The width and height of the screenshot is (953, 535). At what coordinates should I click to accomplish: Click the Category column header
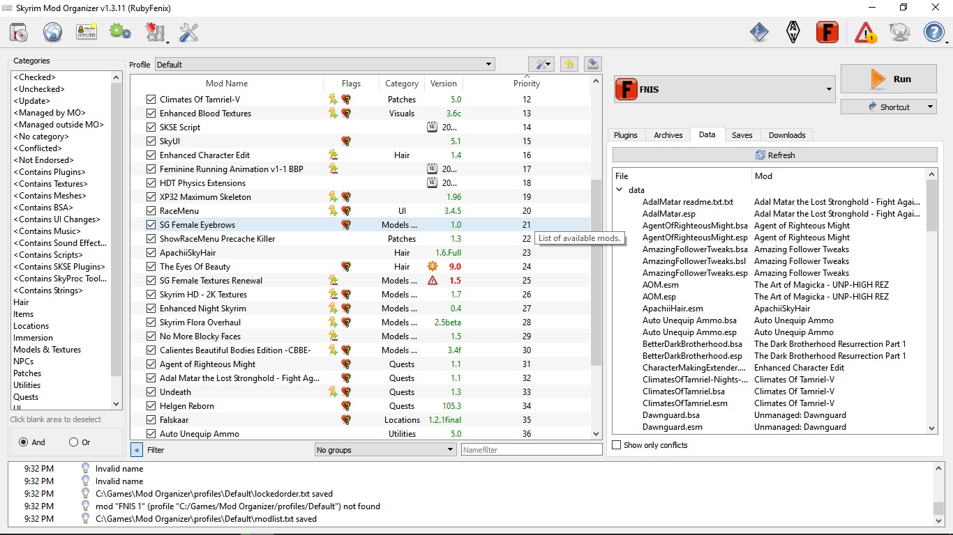[x=402, y=84]
